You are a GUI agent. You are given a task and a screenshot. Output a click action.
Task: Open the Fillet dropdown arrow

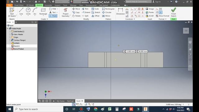pyautogui.click(x=58, y=9)
